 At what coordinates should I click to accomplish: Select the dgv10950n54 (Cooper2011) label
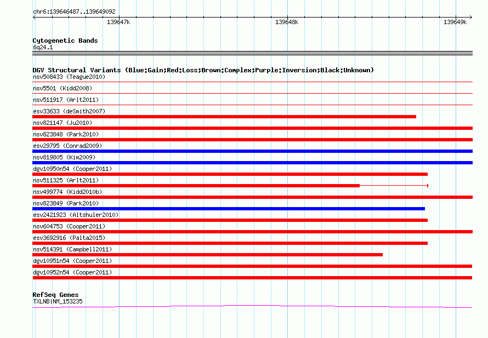pos(72,169)
